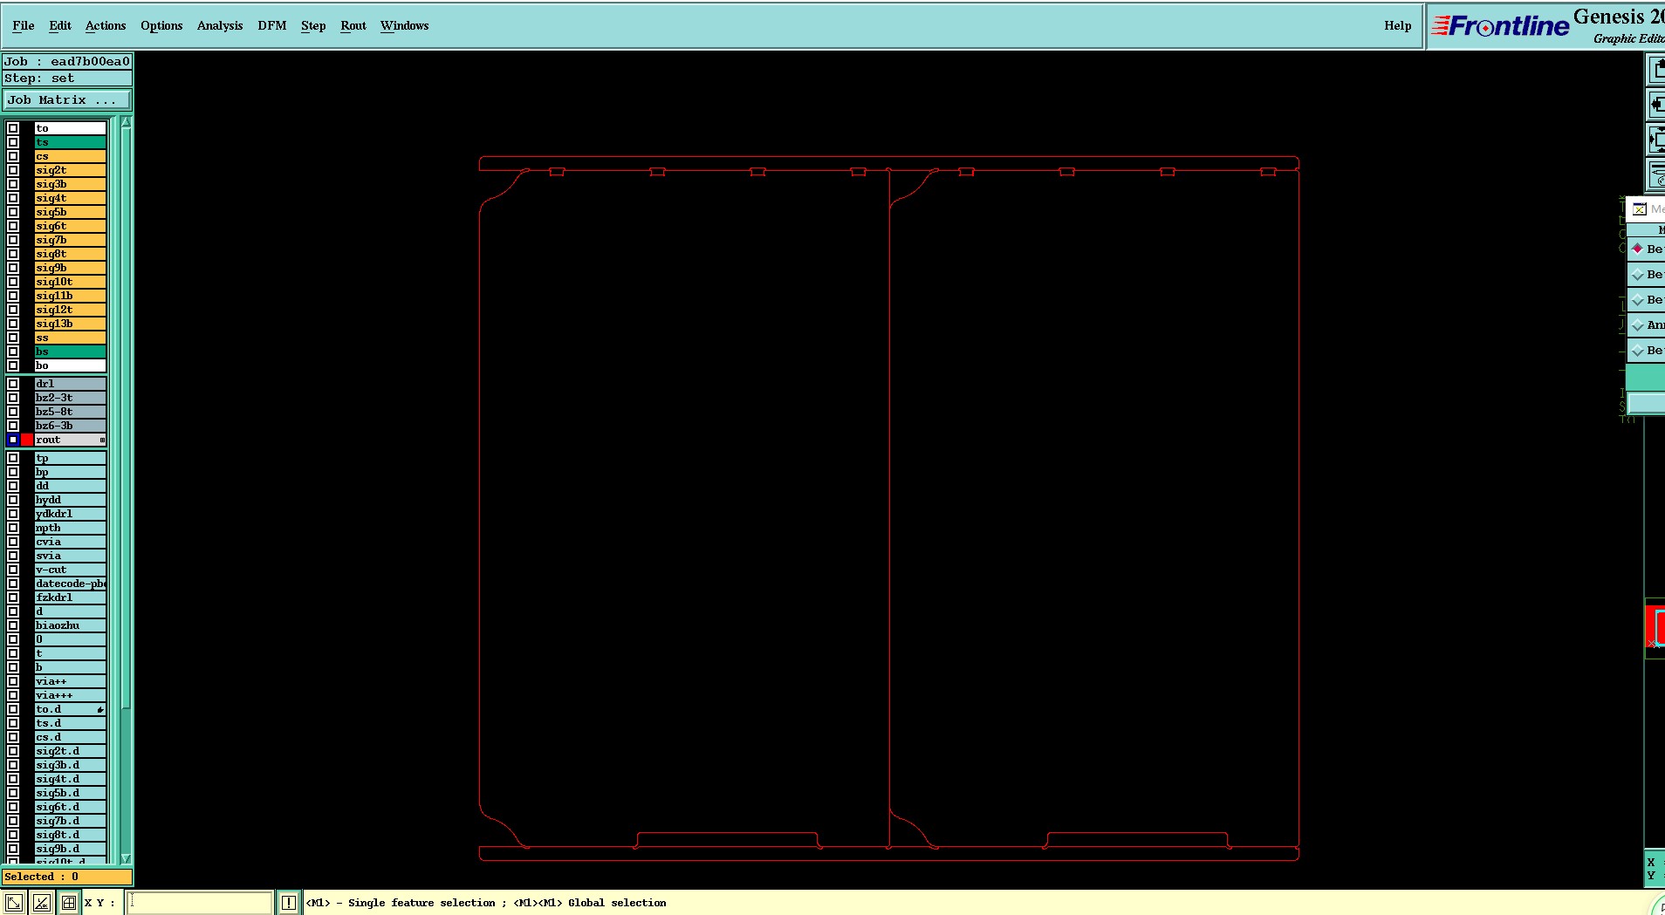Click the Job Matrix ... button
This screenshot has height=915, width=1665.
coord(67,100)
